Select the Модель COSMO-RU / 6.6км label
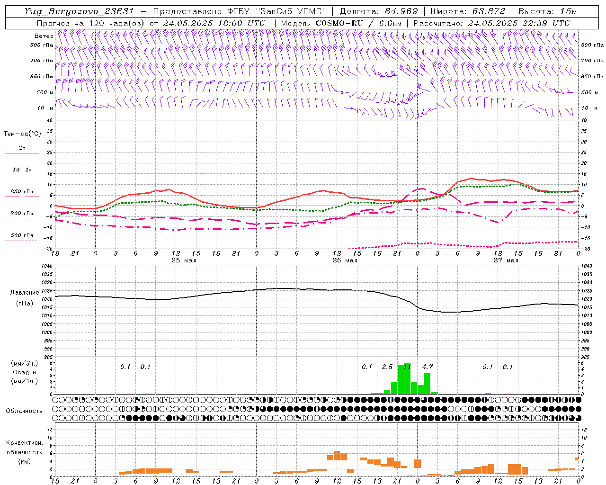 (341, 23)
